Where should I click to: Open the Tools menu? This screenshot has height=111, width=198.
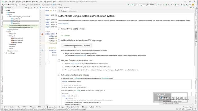[x=41, y=2]
